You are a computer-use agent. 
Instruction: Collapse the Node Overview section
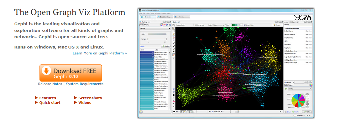pyautogui.click(x=285, y=51)
